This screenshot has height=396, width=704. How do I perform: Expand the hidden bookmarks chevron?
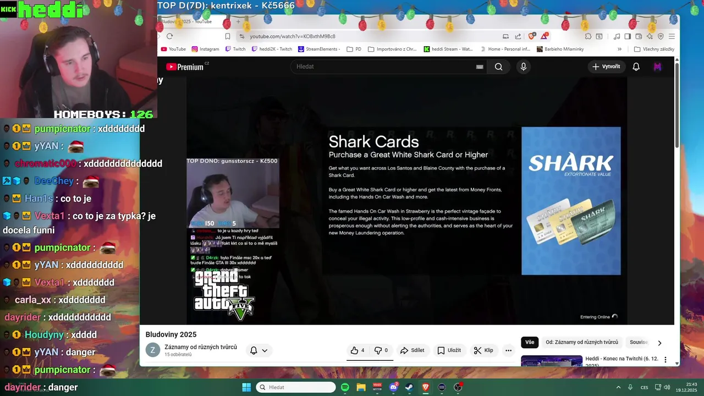[619, 49]
